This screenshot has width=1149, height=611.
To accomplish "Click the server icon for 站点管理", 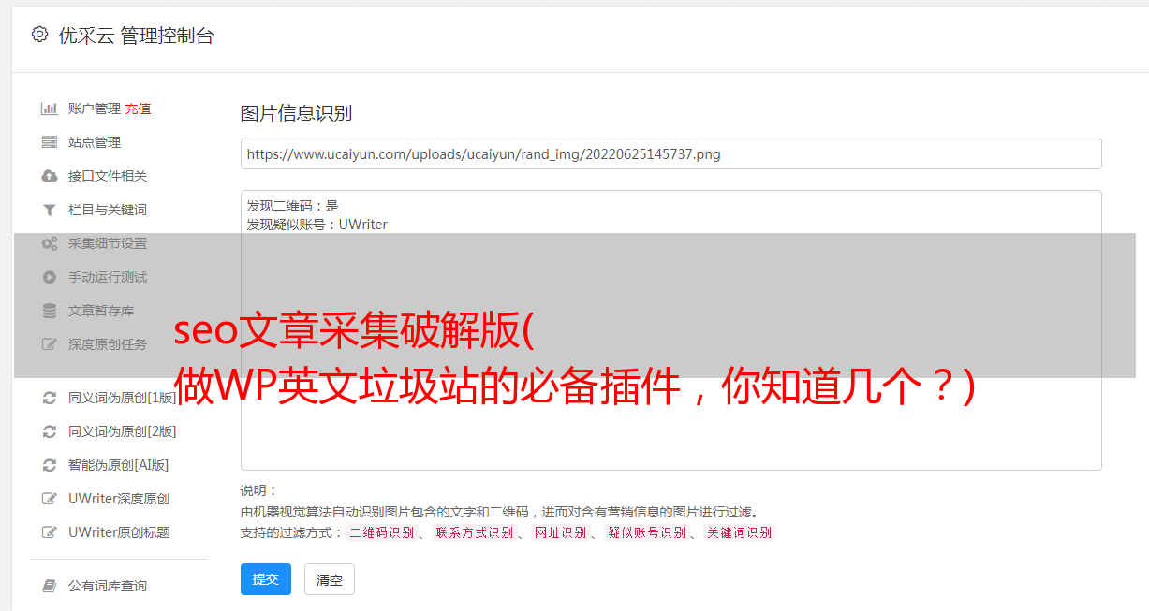I will coord(50,142).
